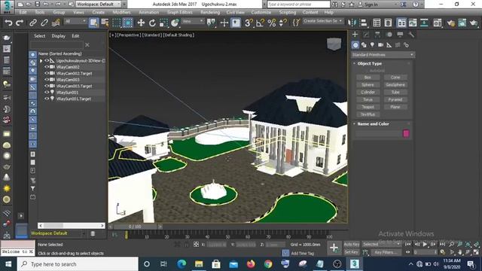The height and width of the screenshot is (271, 482).
Task: Open the Rendering menu
Action: [x=210, y=12]
